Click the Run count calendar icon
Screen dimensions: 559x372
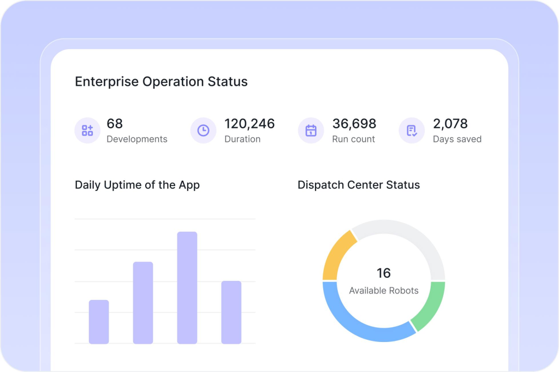311,130
